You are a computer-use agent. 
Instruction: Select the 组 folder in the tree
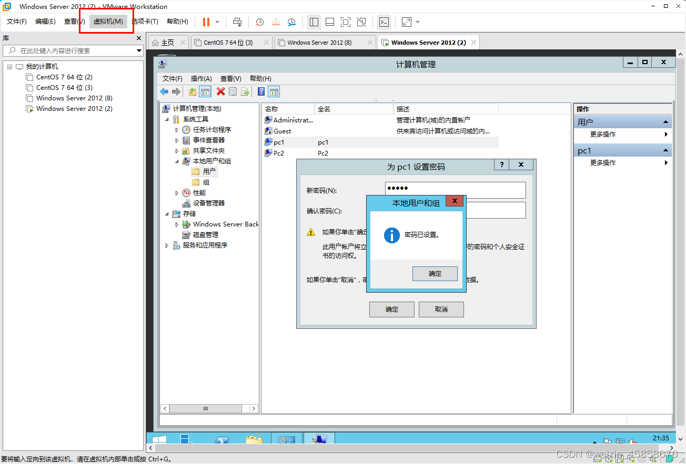click(200, 182)
